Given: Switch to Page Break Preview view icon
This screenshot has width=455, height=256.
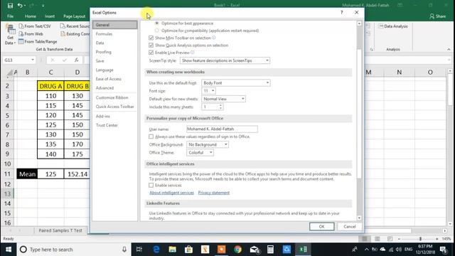Looking at the screenshot, I should pos(390,239).
